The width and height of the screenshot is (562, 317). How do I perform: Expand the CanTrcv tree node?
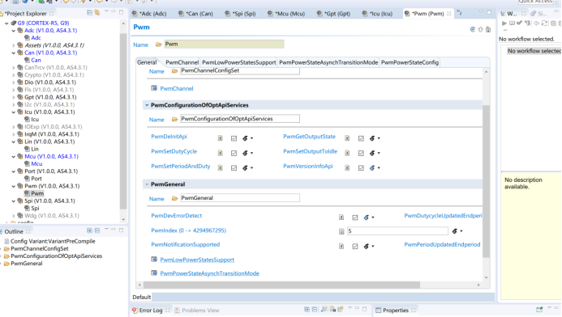(14, 68)
